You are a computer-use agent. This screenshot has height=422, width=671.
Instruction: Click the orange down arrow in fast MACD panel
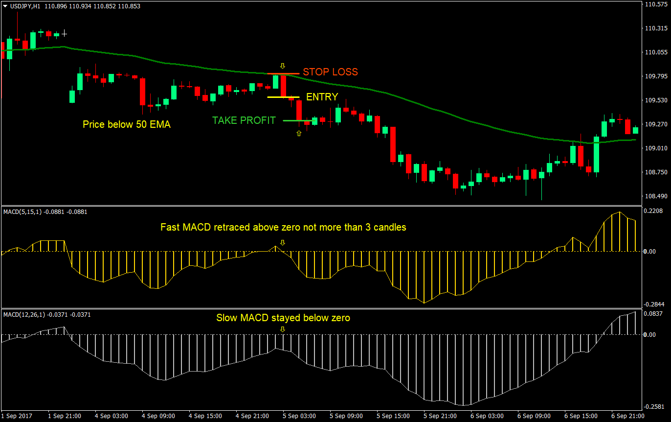click(282, 241)
